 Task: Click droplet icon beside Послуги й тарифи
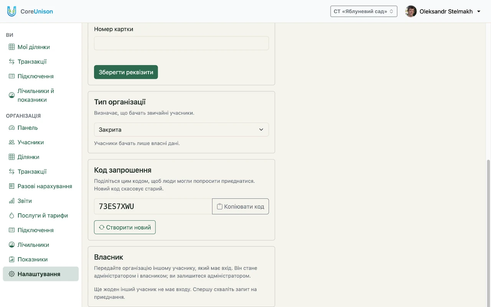point(12,216)
